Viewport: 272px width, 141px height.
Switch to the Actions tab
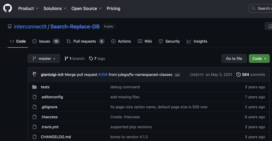pos(121,41)
